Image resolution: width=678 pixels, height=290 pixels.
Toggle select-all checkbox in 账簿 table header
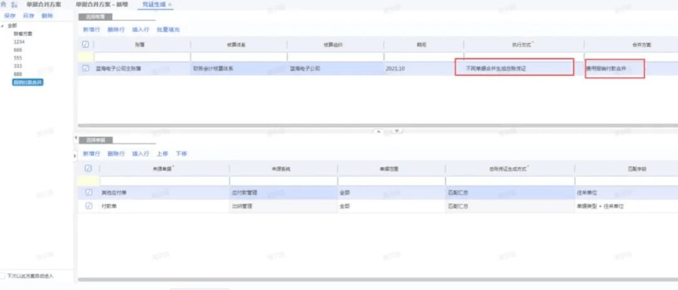pyautogui.click(x=85, y=44)
